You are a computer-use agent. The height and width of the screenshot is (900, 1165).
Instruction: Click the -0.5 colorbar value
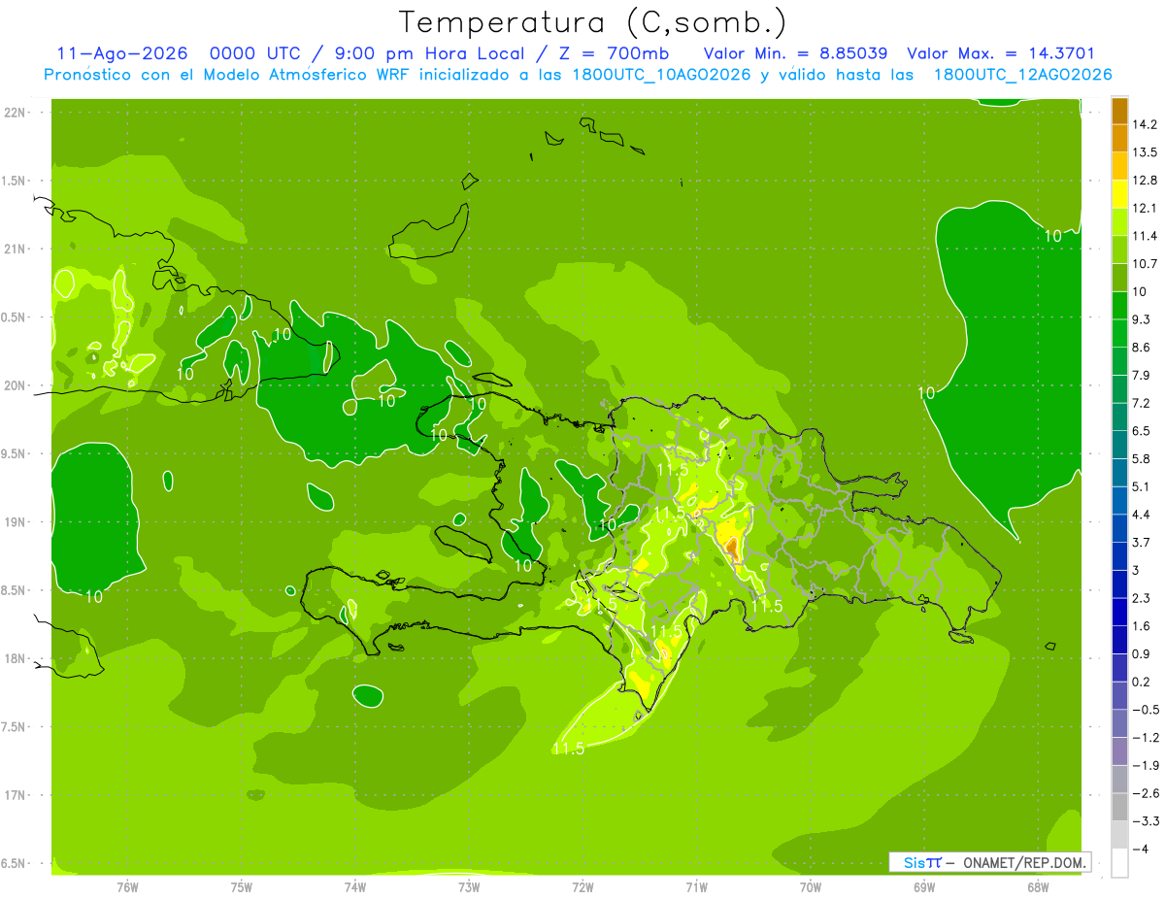[1146, 710]
